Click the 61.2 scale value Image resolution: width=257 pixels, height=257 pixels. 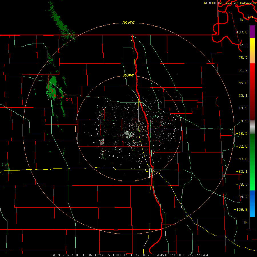[243, 70]
